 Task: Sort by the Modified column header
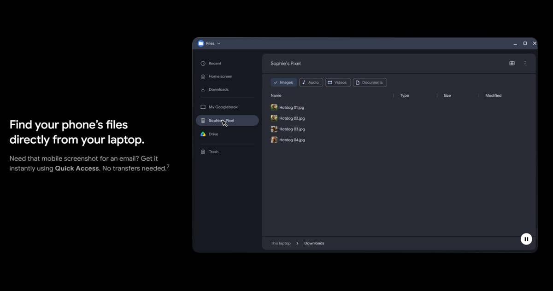494,95
